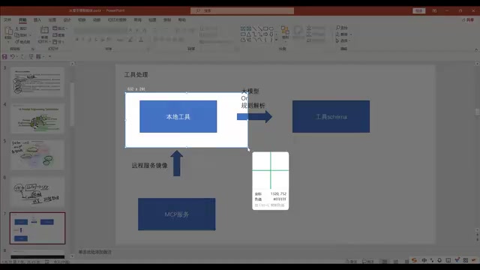Select the line shape in gallery
The width and height of the screenshot is (480, 270).
coord(254,28)
